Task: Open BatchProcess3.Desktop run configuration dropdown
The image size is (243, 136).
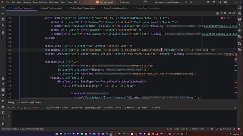Action: (169, 2)
